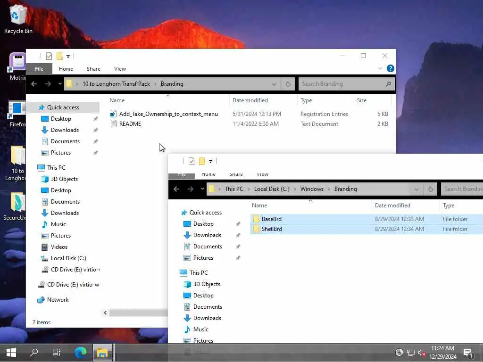This screenshot has width=483, height=362.
Task: Click File Explorer taskbar button
Action: click(102, 353)
